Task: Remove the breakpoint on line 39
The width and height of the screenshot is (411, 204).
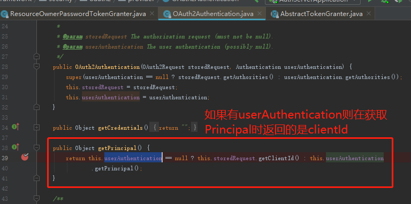Action: click(x=25, y=157)
